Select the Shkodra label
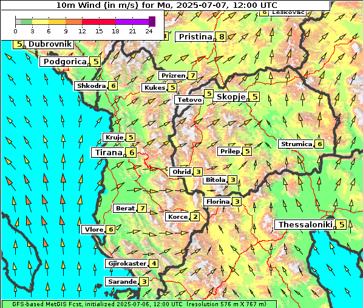The image size is (363, 308). [x=92, y=85]
